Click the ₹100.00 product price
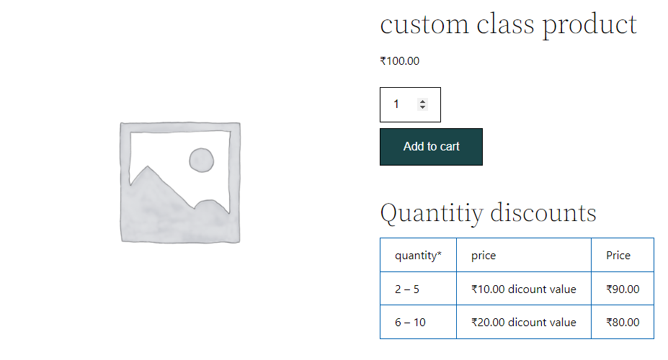This screenshot has width=668, height=360. coord(400,61)
